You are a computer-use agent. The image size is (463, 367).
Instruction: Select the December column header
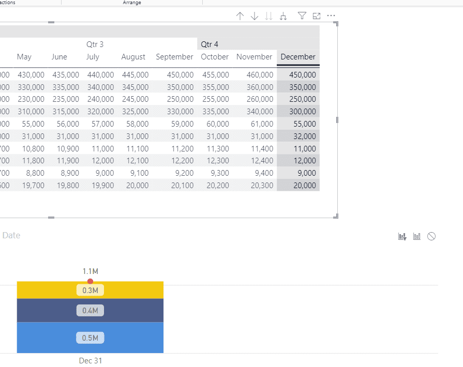298,57
